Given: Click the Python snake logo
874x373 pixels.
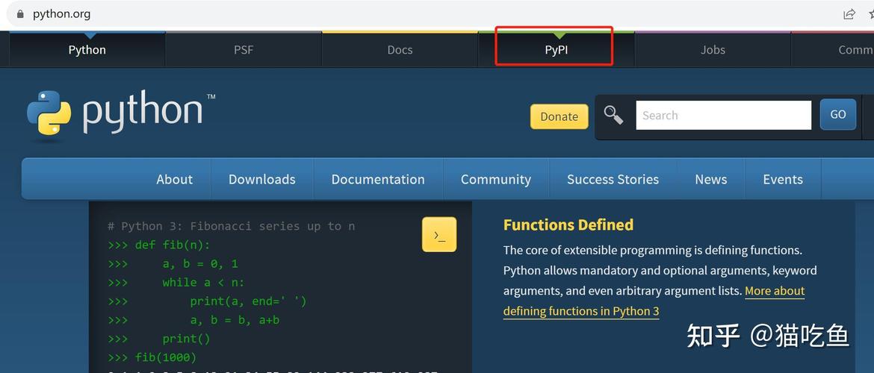Looking at the screenshot, I should 49,113.
